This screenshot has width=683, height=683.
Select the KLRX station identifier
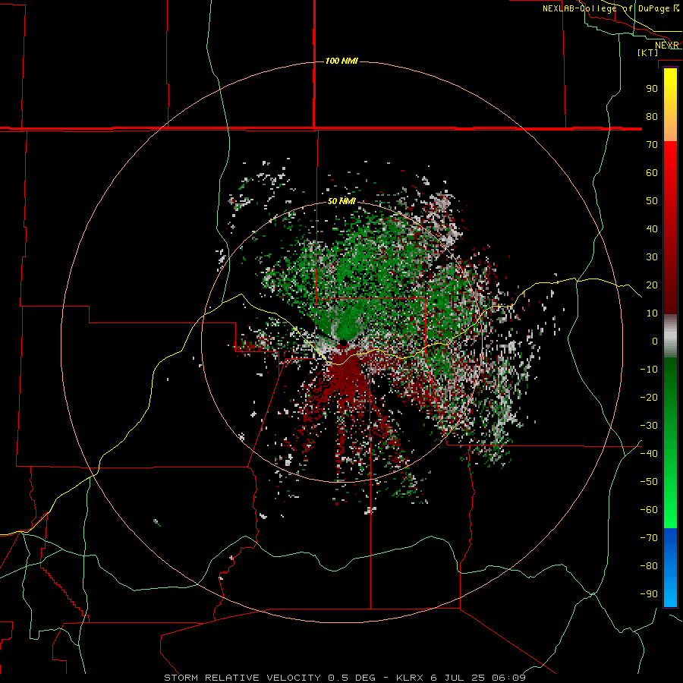pos(411,678)
